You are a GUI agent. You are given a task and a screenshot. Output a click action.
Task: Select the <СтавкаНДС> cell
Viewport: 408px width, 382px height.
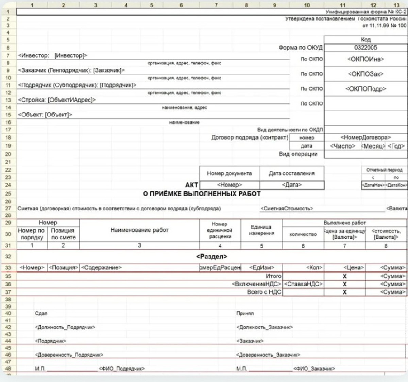(x=303, y=284)
